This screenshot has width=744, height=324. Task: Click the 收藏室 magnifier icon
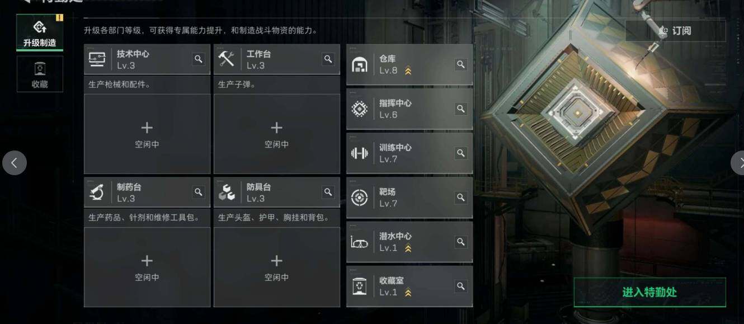(x=461, y=286)
